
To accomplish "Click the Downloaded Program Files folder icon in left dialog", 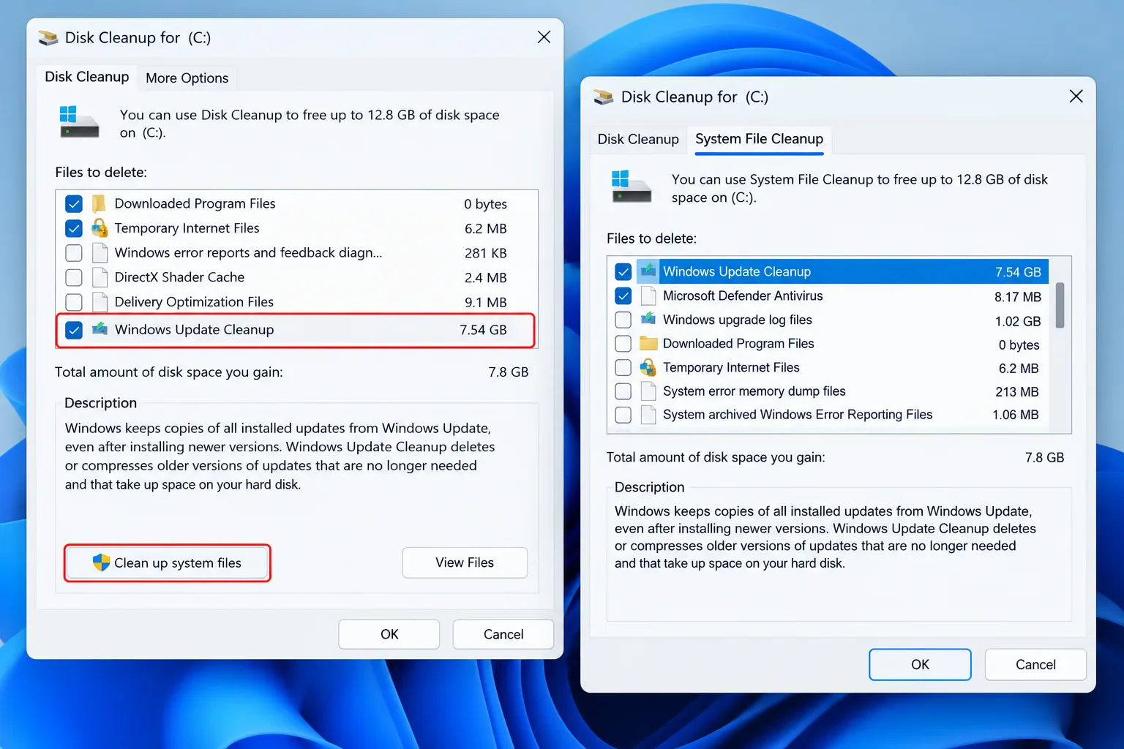I will [100, 203].
